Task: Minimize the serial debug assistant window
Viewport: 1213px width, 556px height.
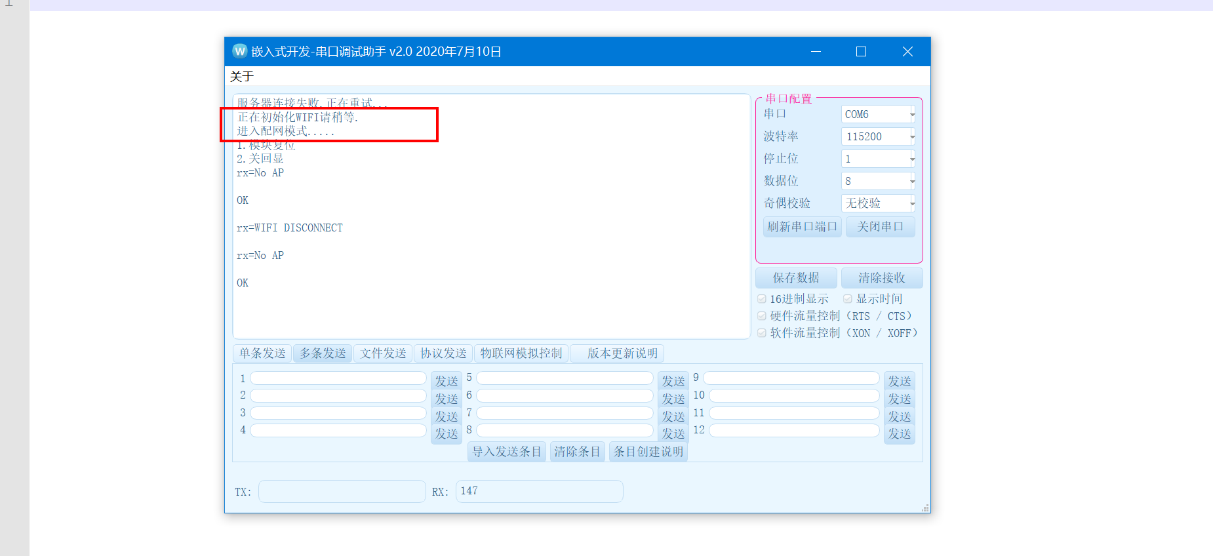Action: [x=816, y=51]
